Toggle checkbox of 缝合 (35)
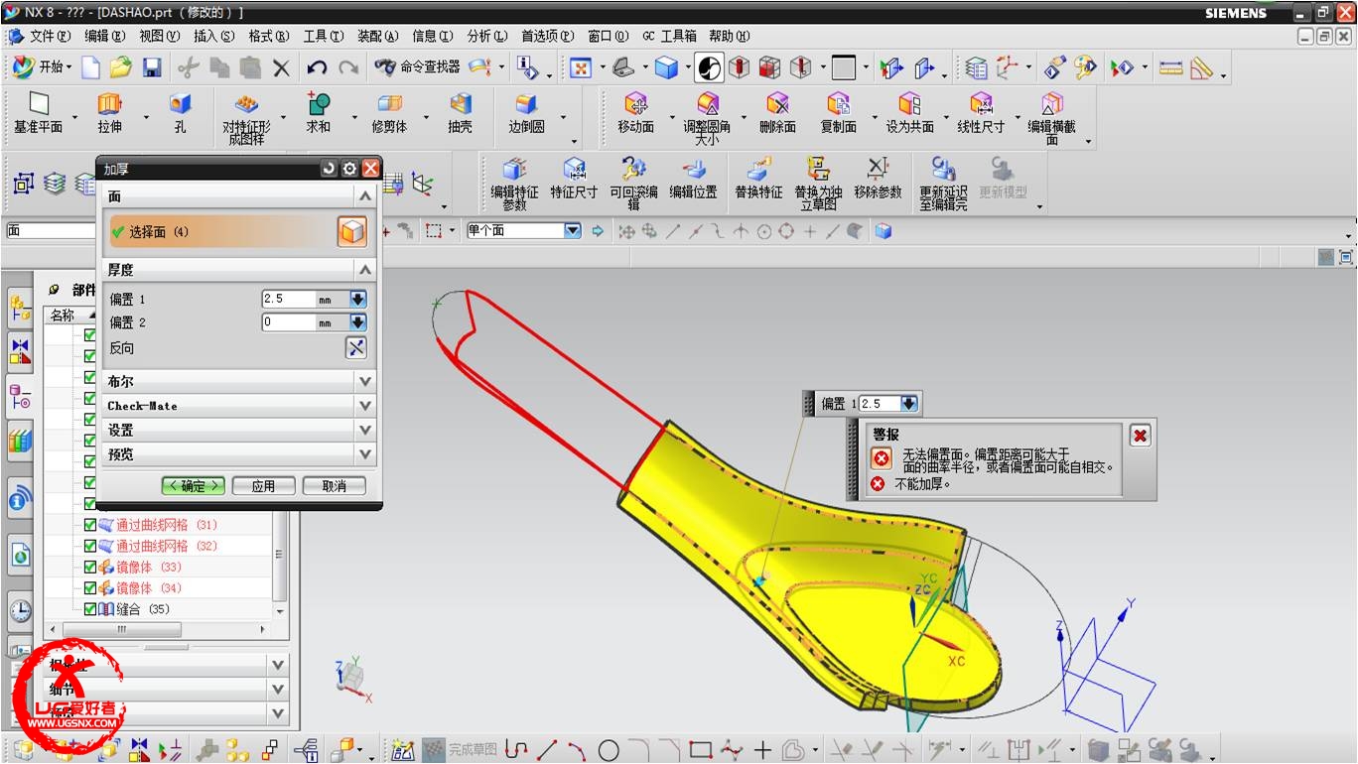The height and width of the screenshot is (764, 1358). 90,608
